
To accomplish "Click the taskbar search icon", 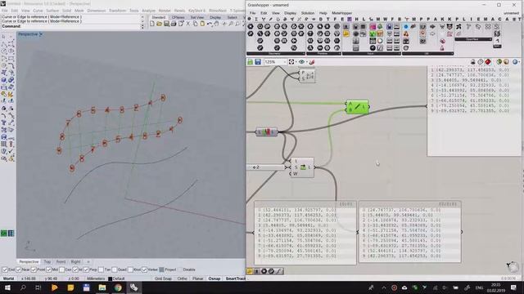I will [23, 287].
